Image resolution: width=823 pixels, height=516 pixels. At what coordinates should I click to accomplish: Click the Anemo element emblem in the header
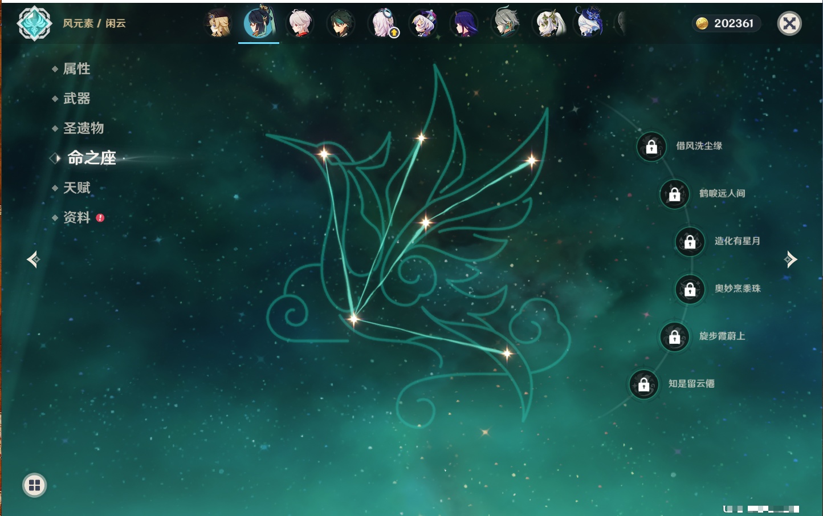tap(35, 23)
